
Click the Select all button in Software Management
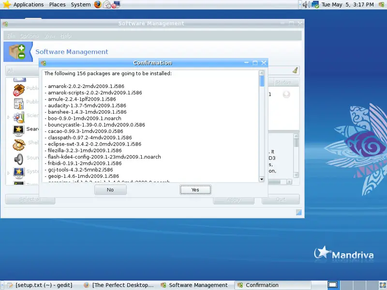coord(30,199)
